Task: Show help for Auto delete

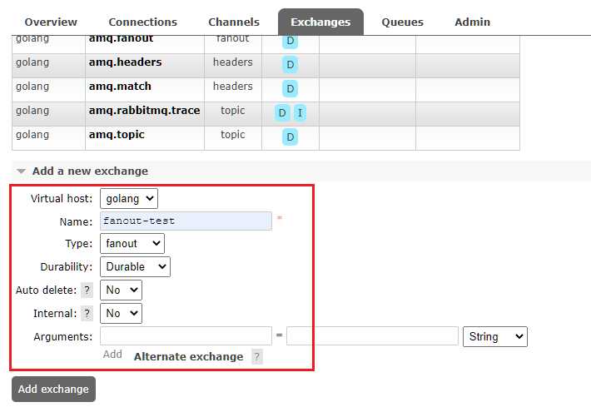Action: coord(87,290)
